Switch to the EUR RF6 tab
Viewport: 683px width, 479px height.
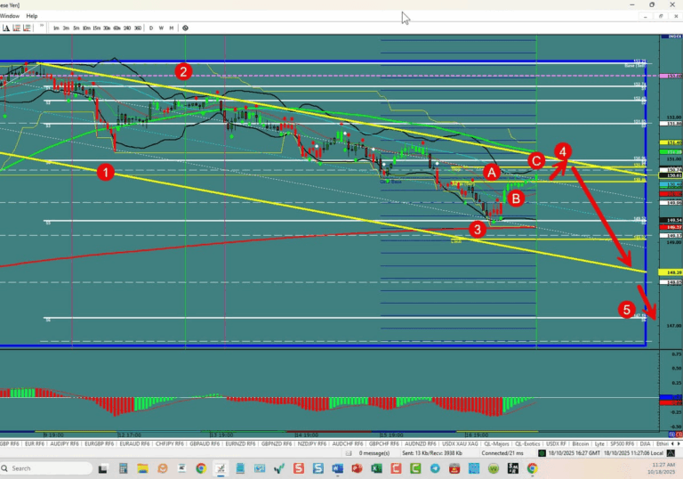[35, 443]
